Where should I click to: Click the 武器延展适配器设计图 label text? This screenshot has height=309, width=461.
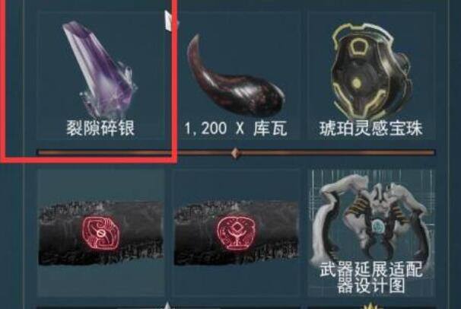pos(371,278)
